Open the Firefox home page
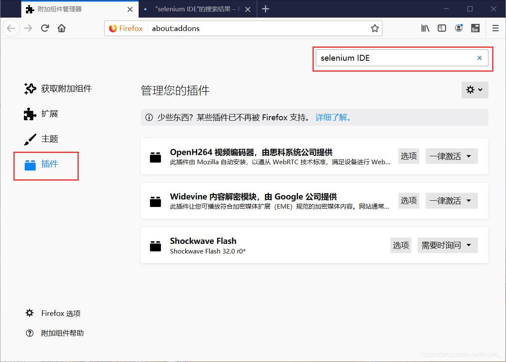The height and width of the screenshot is (362, 506). (62, 28)
